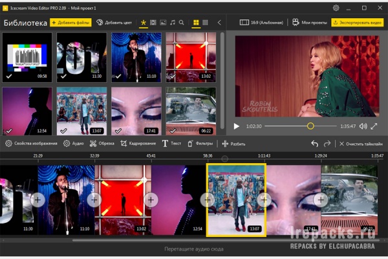
Task: Click Очистить таймлайн
Action: 361,144
